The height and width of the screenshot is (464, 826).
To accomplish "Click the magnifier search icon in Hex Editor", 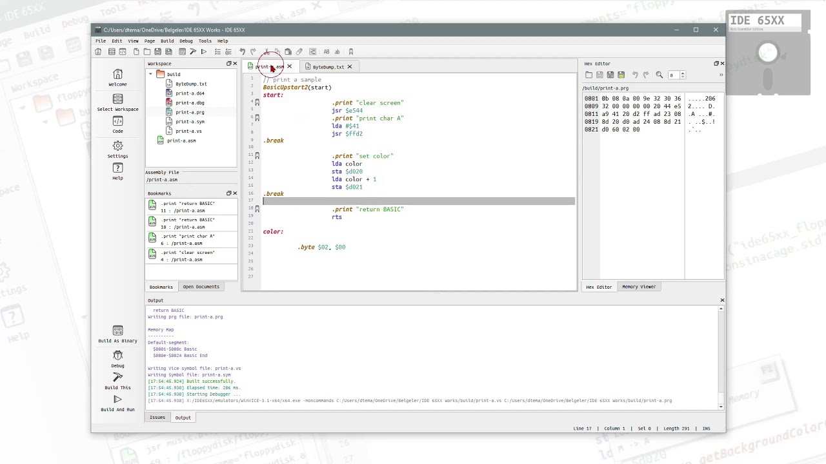I will [660, 75].
